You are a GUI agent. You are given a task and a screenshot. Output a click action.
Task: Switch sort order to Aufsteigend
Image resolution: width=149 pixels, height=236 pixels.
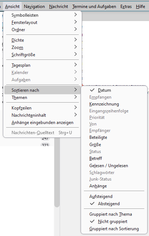click(114, 196)
